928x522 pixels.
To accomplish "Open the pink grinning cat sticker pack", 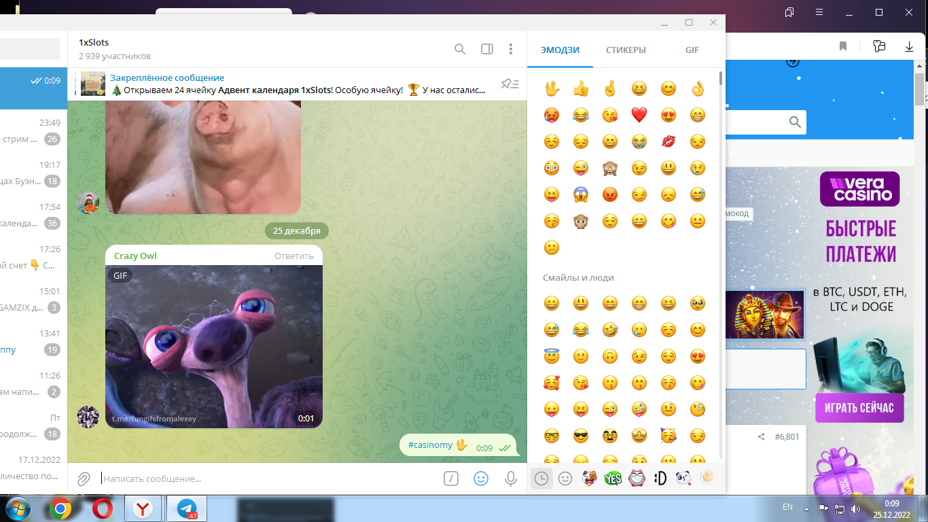I will point(637,478).
